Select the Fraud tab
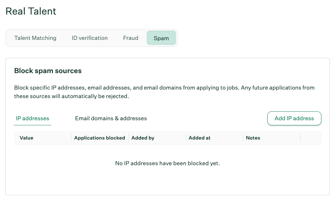 point(131,38)
